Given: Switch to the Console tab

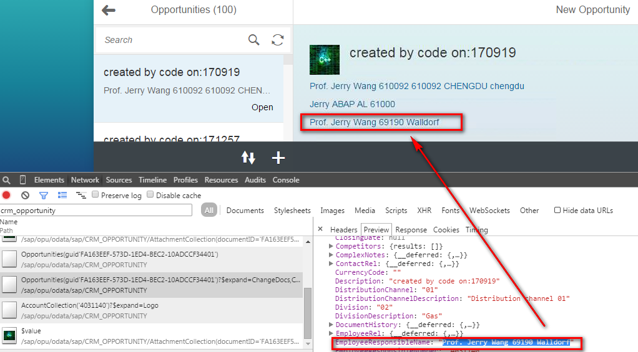Looking at the screenshot, I should pyautogui.click(x=286, y=180).
